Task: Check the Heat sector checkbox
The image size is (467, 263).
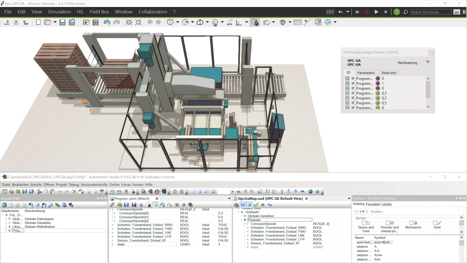Action: 435,223
